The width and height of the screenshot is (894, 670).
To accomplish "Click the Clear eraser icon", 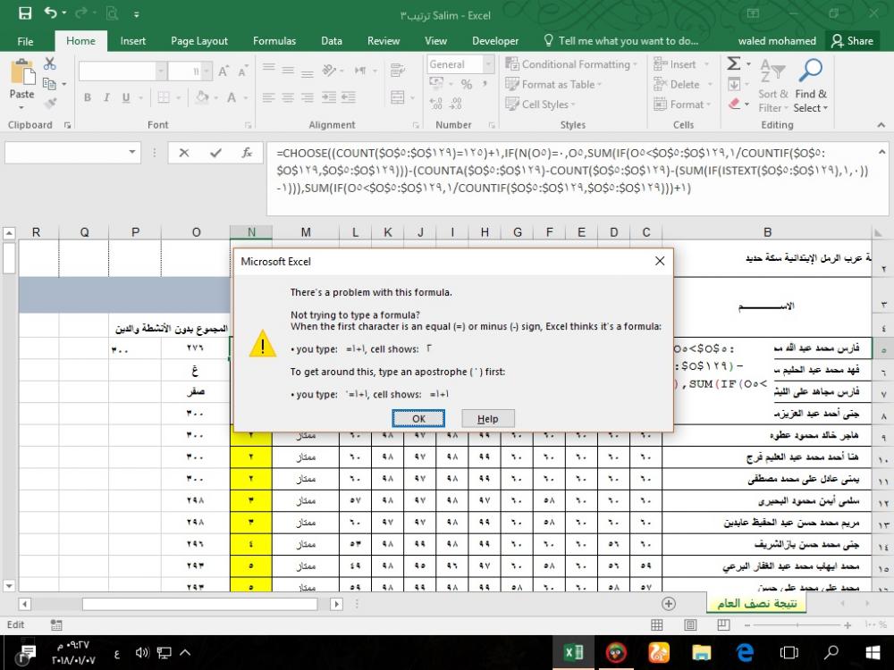I will pos(734,104).
